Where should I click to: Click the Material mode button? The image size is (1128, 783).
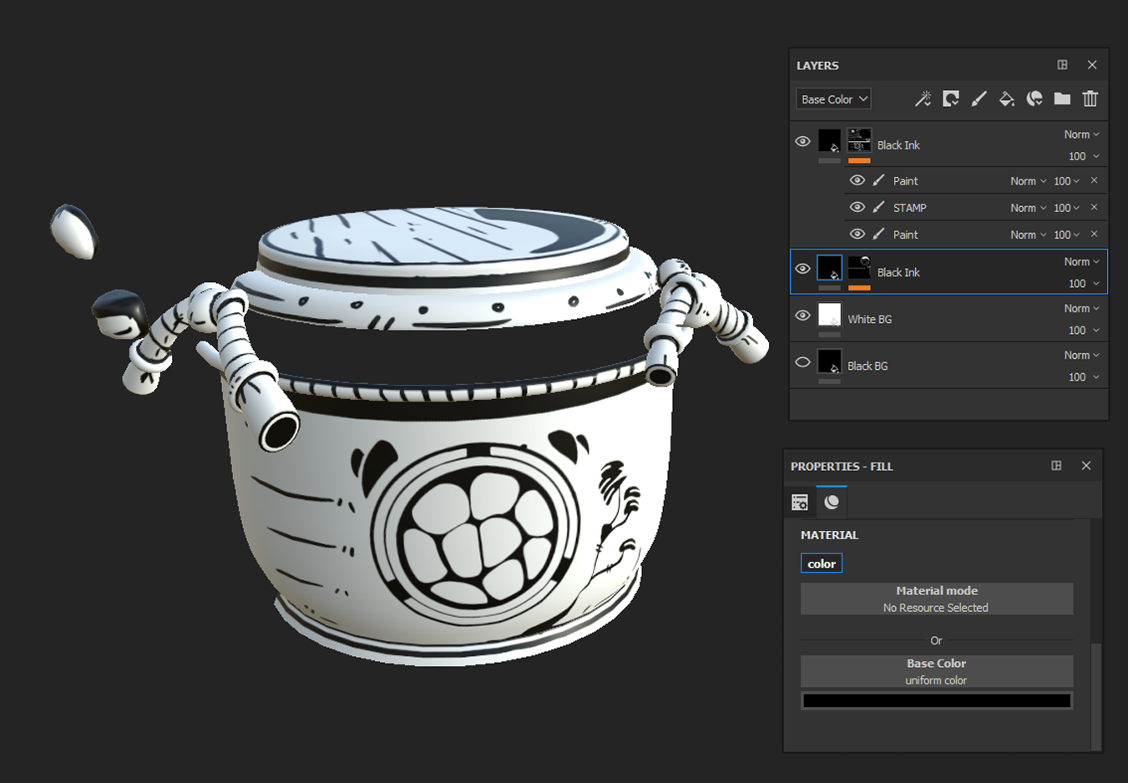point(936,599)
